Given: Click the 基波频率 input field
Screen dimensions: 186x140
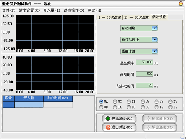Looking at the screenshot, I should coord(144,62).
